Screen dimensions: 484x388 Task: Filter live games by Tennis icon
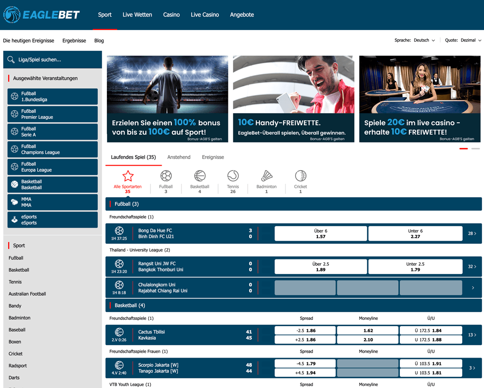[x=233, y=176]
